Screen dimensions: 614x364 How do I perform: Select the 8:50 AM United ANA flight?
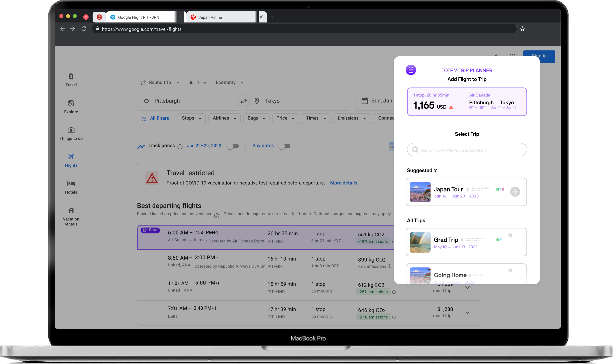click(x=266, y=262)
